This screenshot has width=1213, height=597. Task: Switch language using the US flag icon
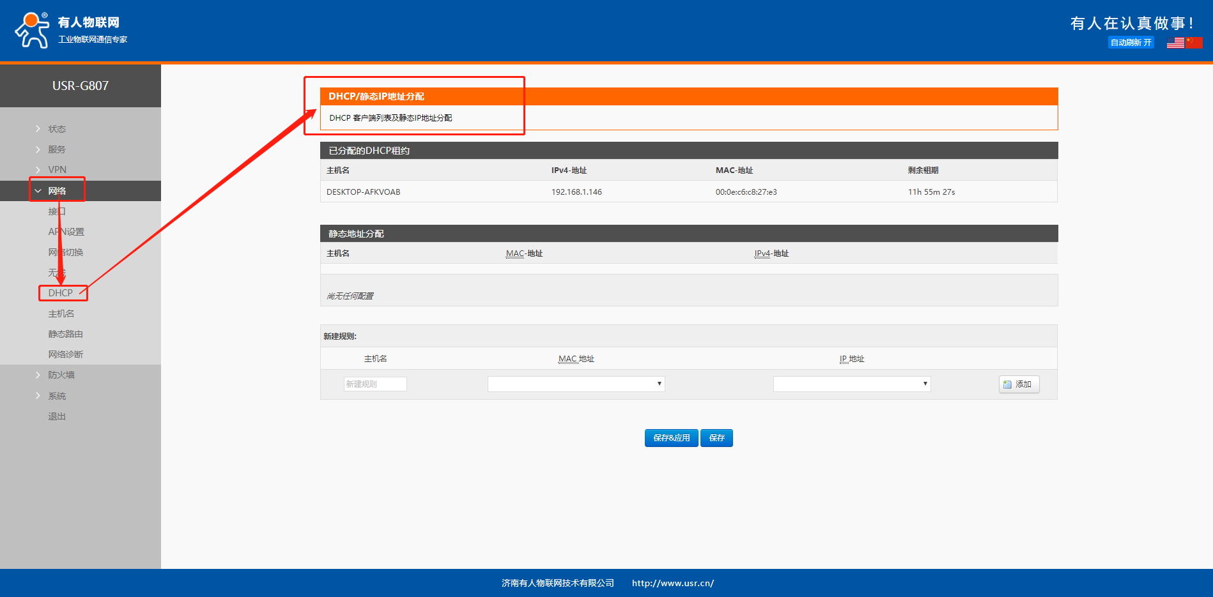pos(1175,43)
